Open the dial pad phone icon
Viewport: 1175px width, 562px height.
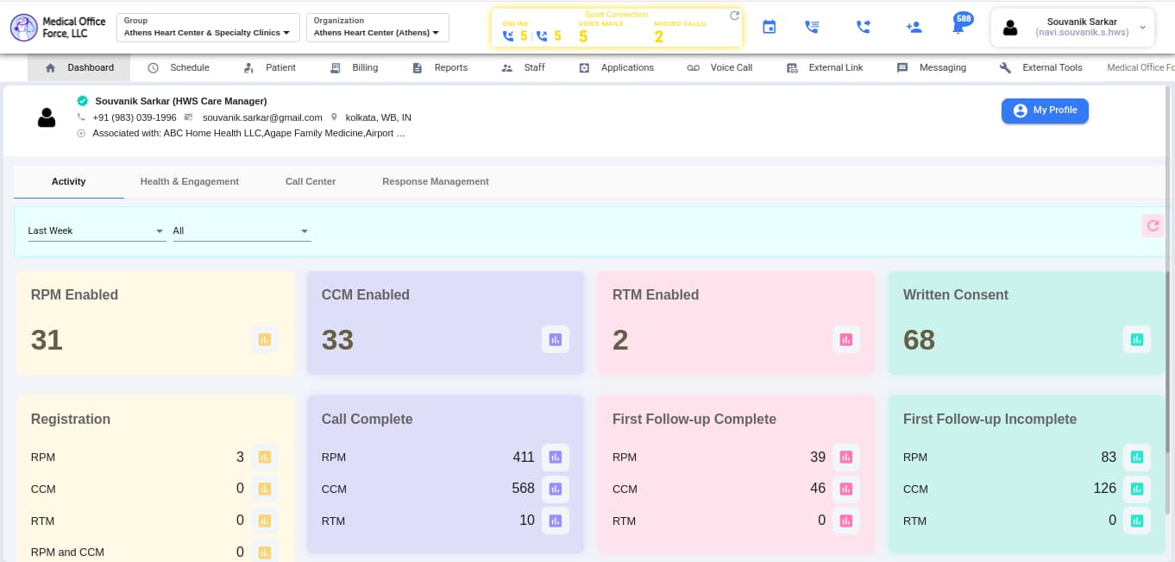click(x=811, y=28)
